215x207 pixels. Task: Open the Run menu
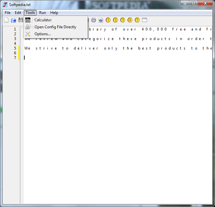point(42,13)
